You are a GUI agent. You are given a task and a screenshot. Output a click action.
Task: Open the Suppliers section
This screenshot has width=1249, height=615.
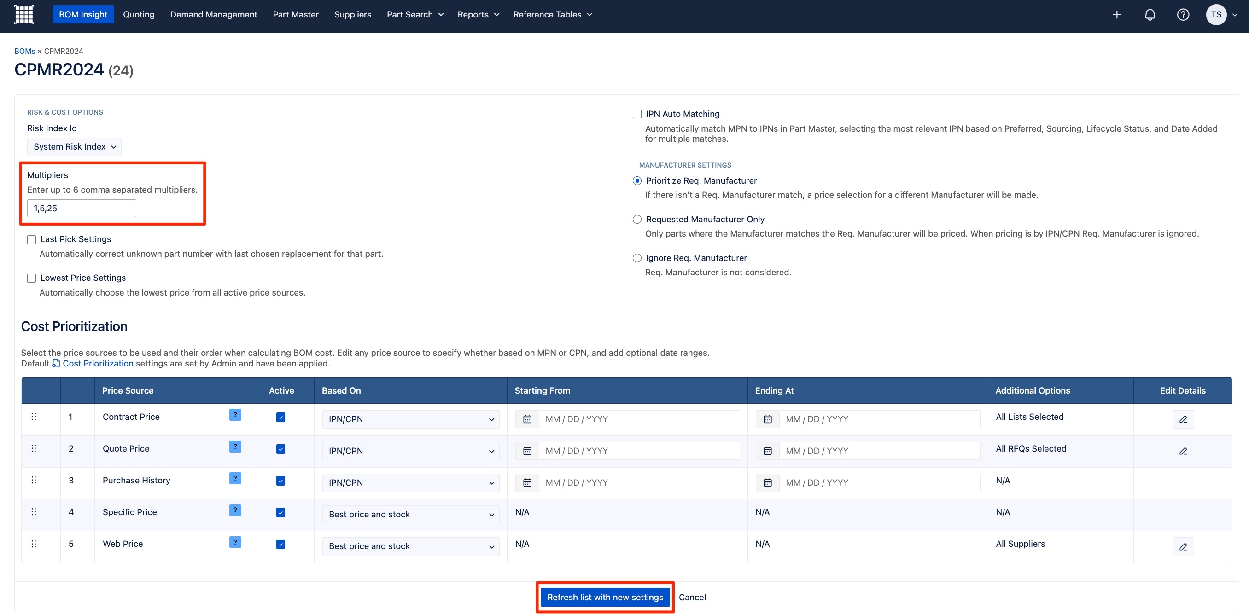pyautogui.click(x=352, y=15)
